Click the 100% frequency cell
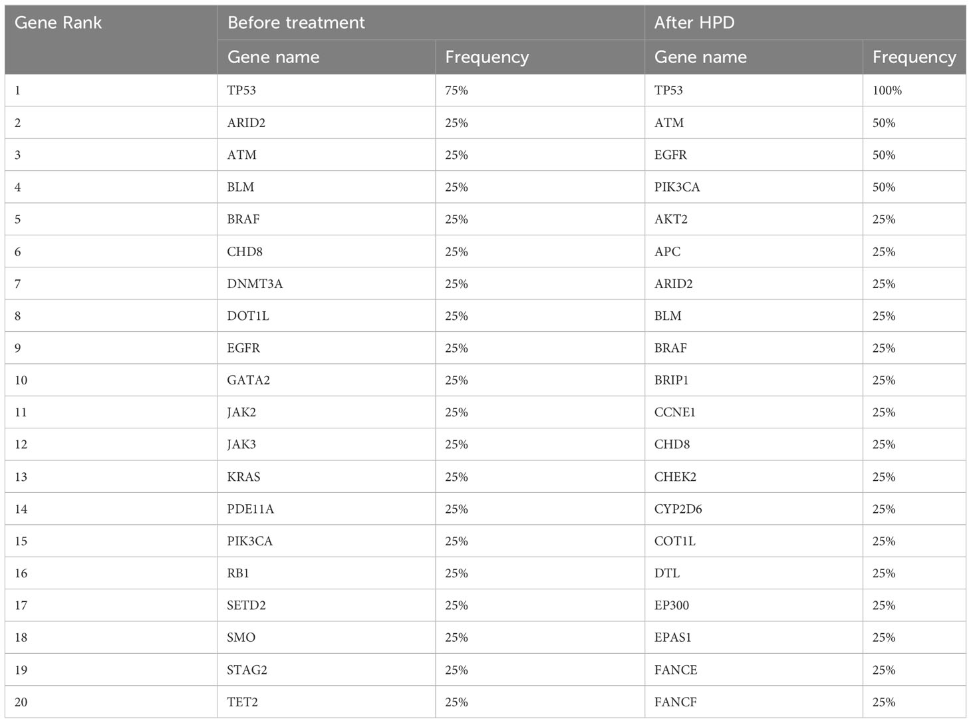This screenshot has width=971, height=723. pos(914,90)
